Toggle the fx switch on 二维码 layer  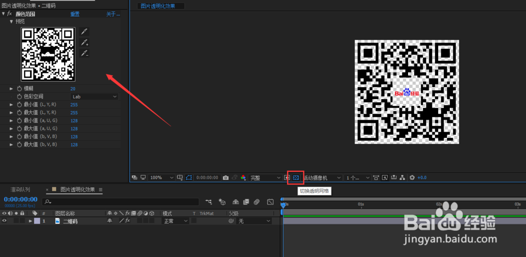[x=128, y=221]
